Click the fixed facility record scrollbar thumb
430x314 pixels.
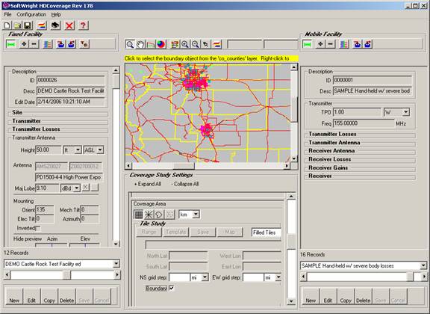tap(66, 274)
